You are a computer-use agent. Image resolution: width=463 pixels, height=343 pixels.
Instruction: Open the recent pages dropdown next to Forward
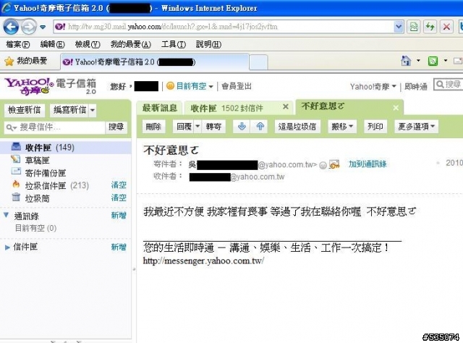click(x=43, y=27)
